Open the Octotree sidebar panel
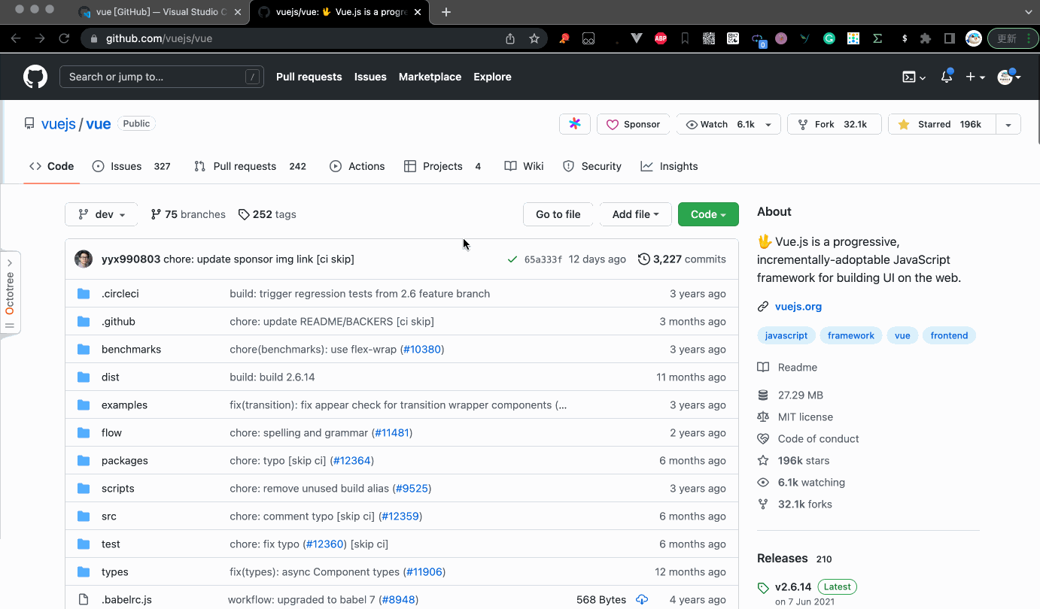Screen dimensions: 1040x609 [11, 292]
